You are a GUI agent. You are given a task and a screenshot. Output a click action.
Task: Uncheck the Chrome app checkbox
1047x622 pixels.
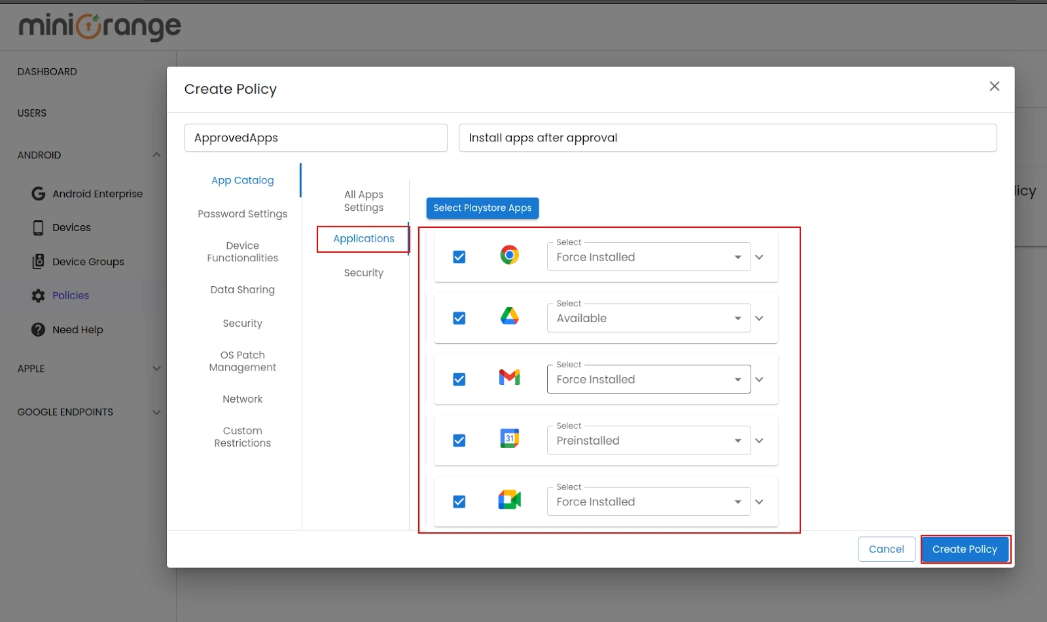point(459,257)
